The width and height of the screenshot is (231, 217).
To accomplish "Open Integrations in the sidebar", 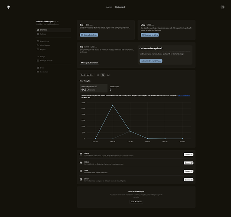I will [x=53, y=41].
